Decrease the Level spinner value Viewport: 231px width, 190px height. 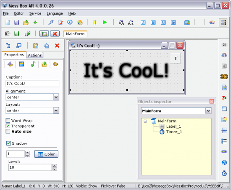pyautogui.click(x=55, y=169)
